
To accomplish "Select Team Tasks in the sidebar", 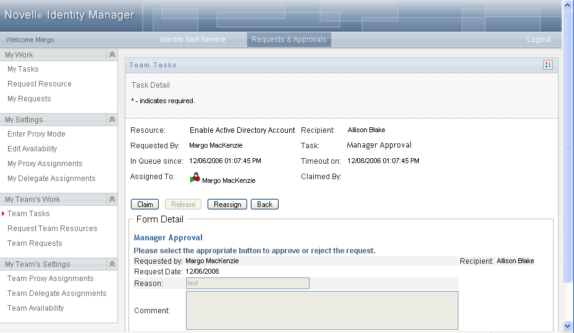I will (x=28, y=214).
